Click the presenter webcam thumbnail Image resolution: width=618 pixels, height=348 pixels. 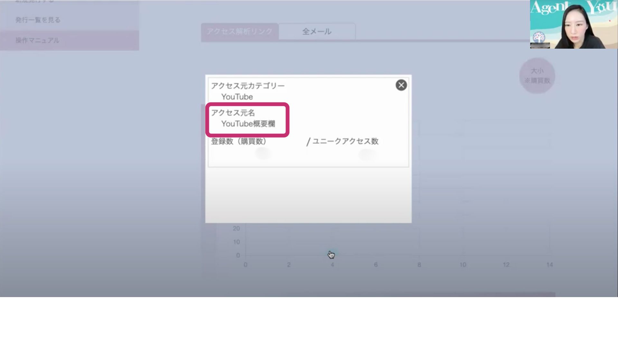tap(574, 24)
